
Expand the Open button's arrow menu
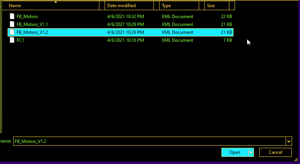[251, 152]
